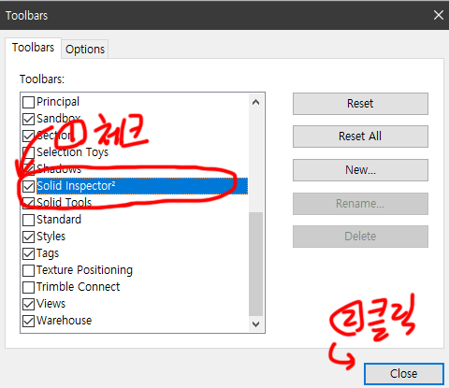Close the dialog with the Close button
The image size is (449, 388).
404,373
